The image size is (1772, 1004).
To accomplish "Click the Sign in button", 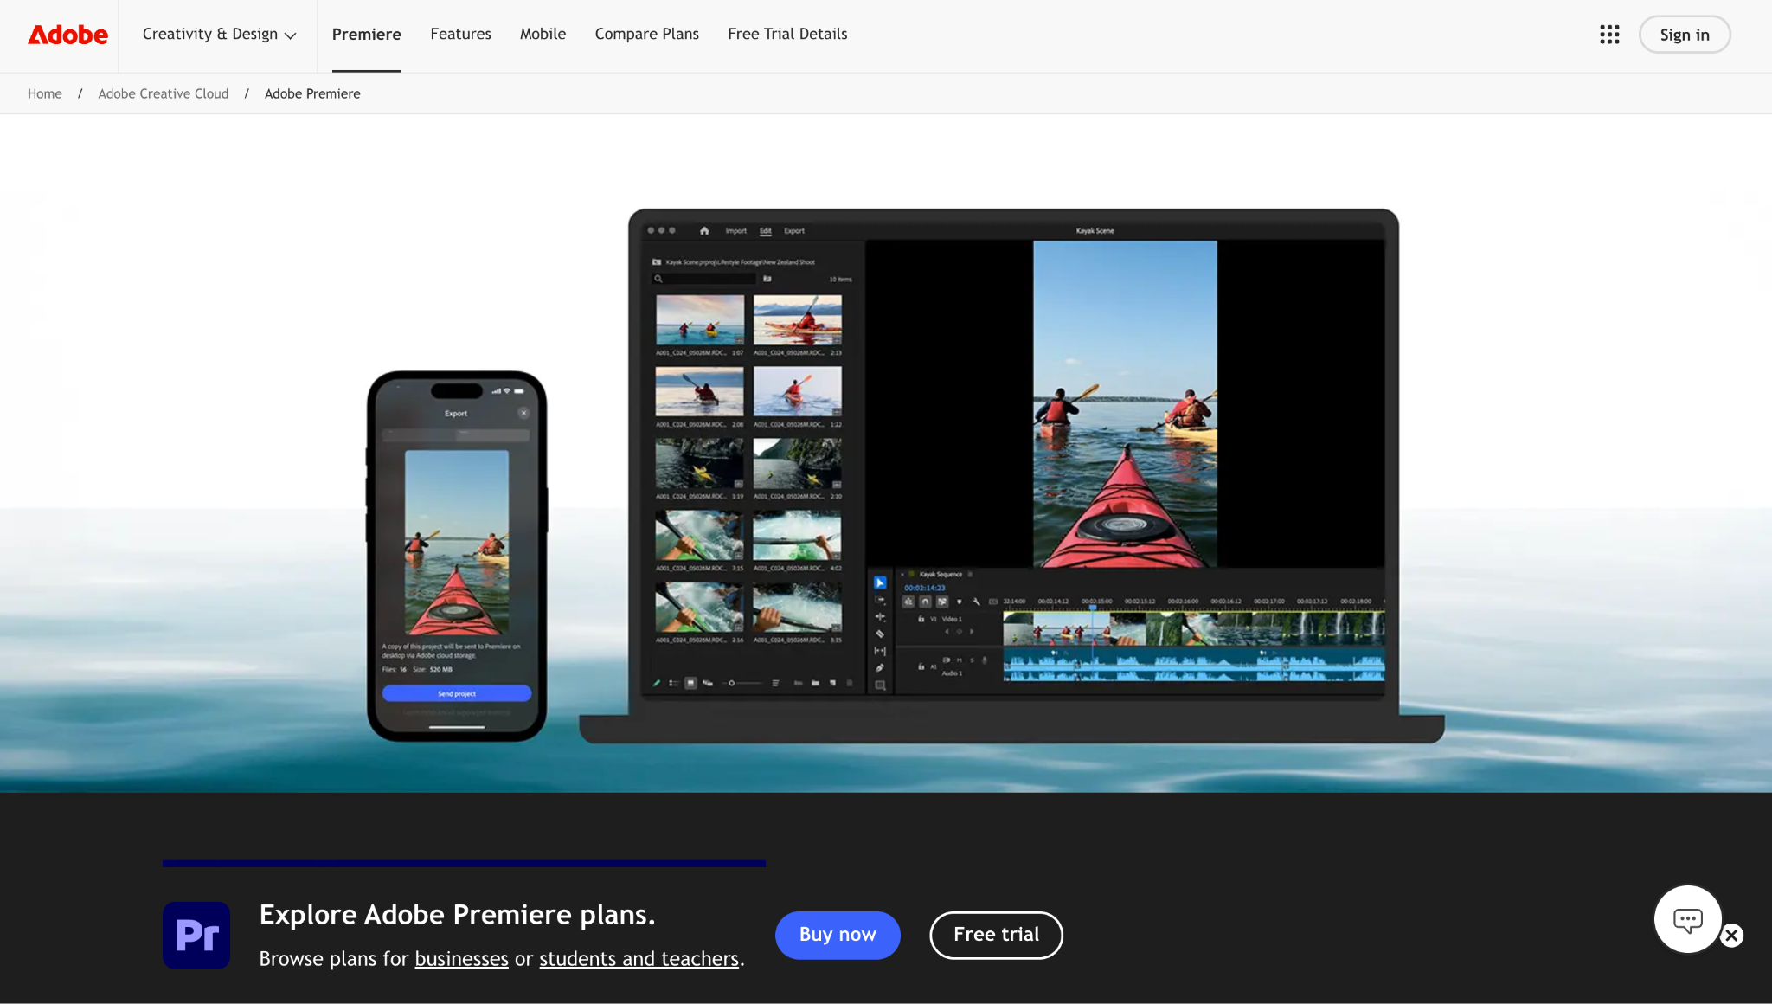I will (x=1684, y=35).
